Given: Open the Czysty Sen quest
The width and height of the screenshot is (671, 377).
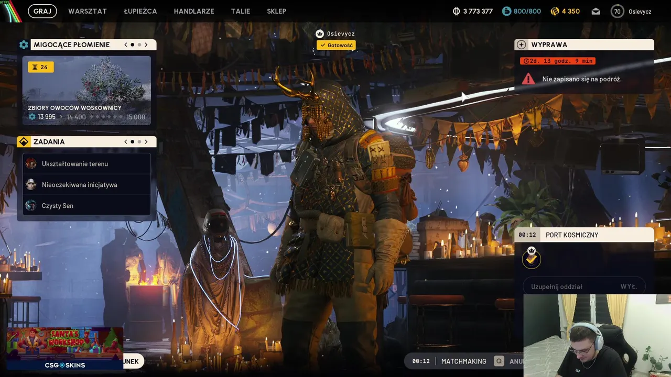Looking at the screenshot, I should [86, 206].
